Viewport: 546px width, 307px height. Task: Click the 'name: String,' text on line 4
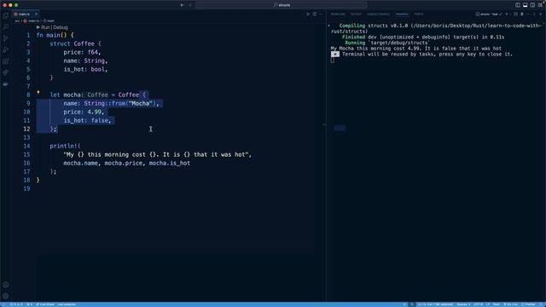pyautogui.click(x=85, y=61)
